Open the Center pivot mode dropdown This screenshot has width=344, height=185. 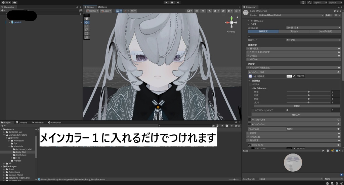[x=92, y=11]
